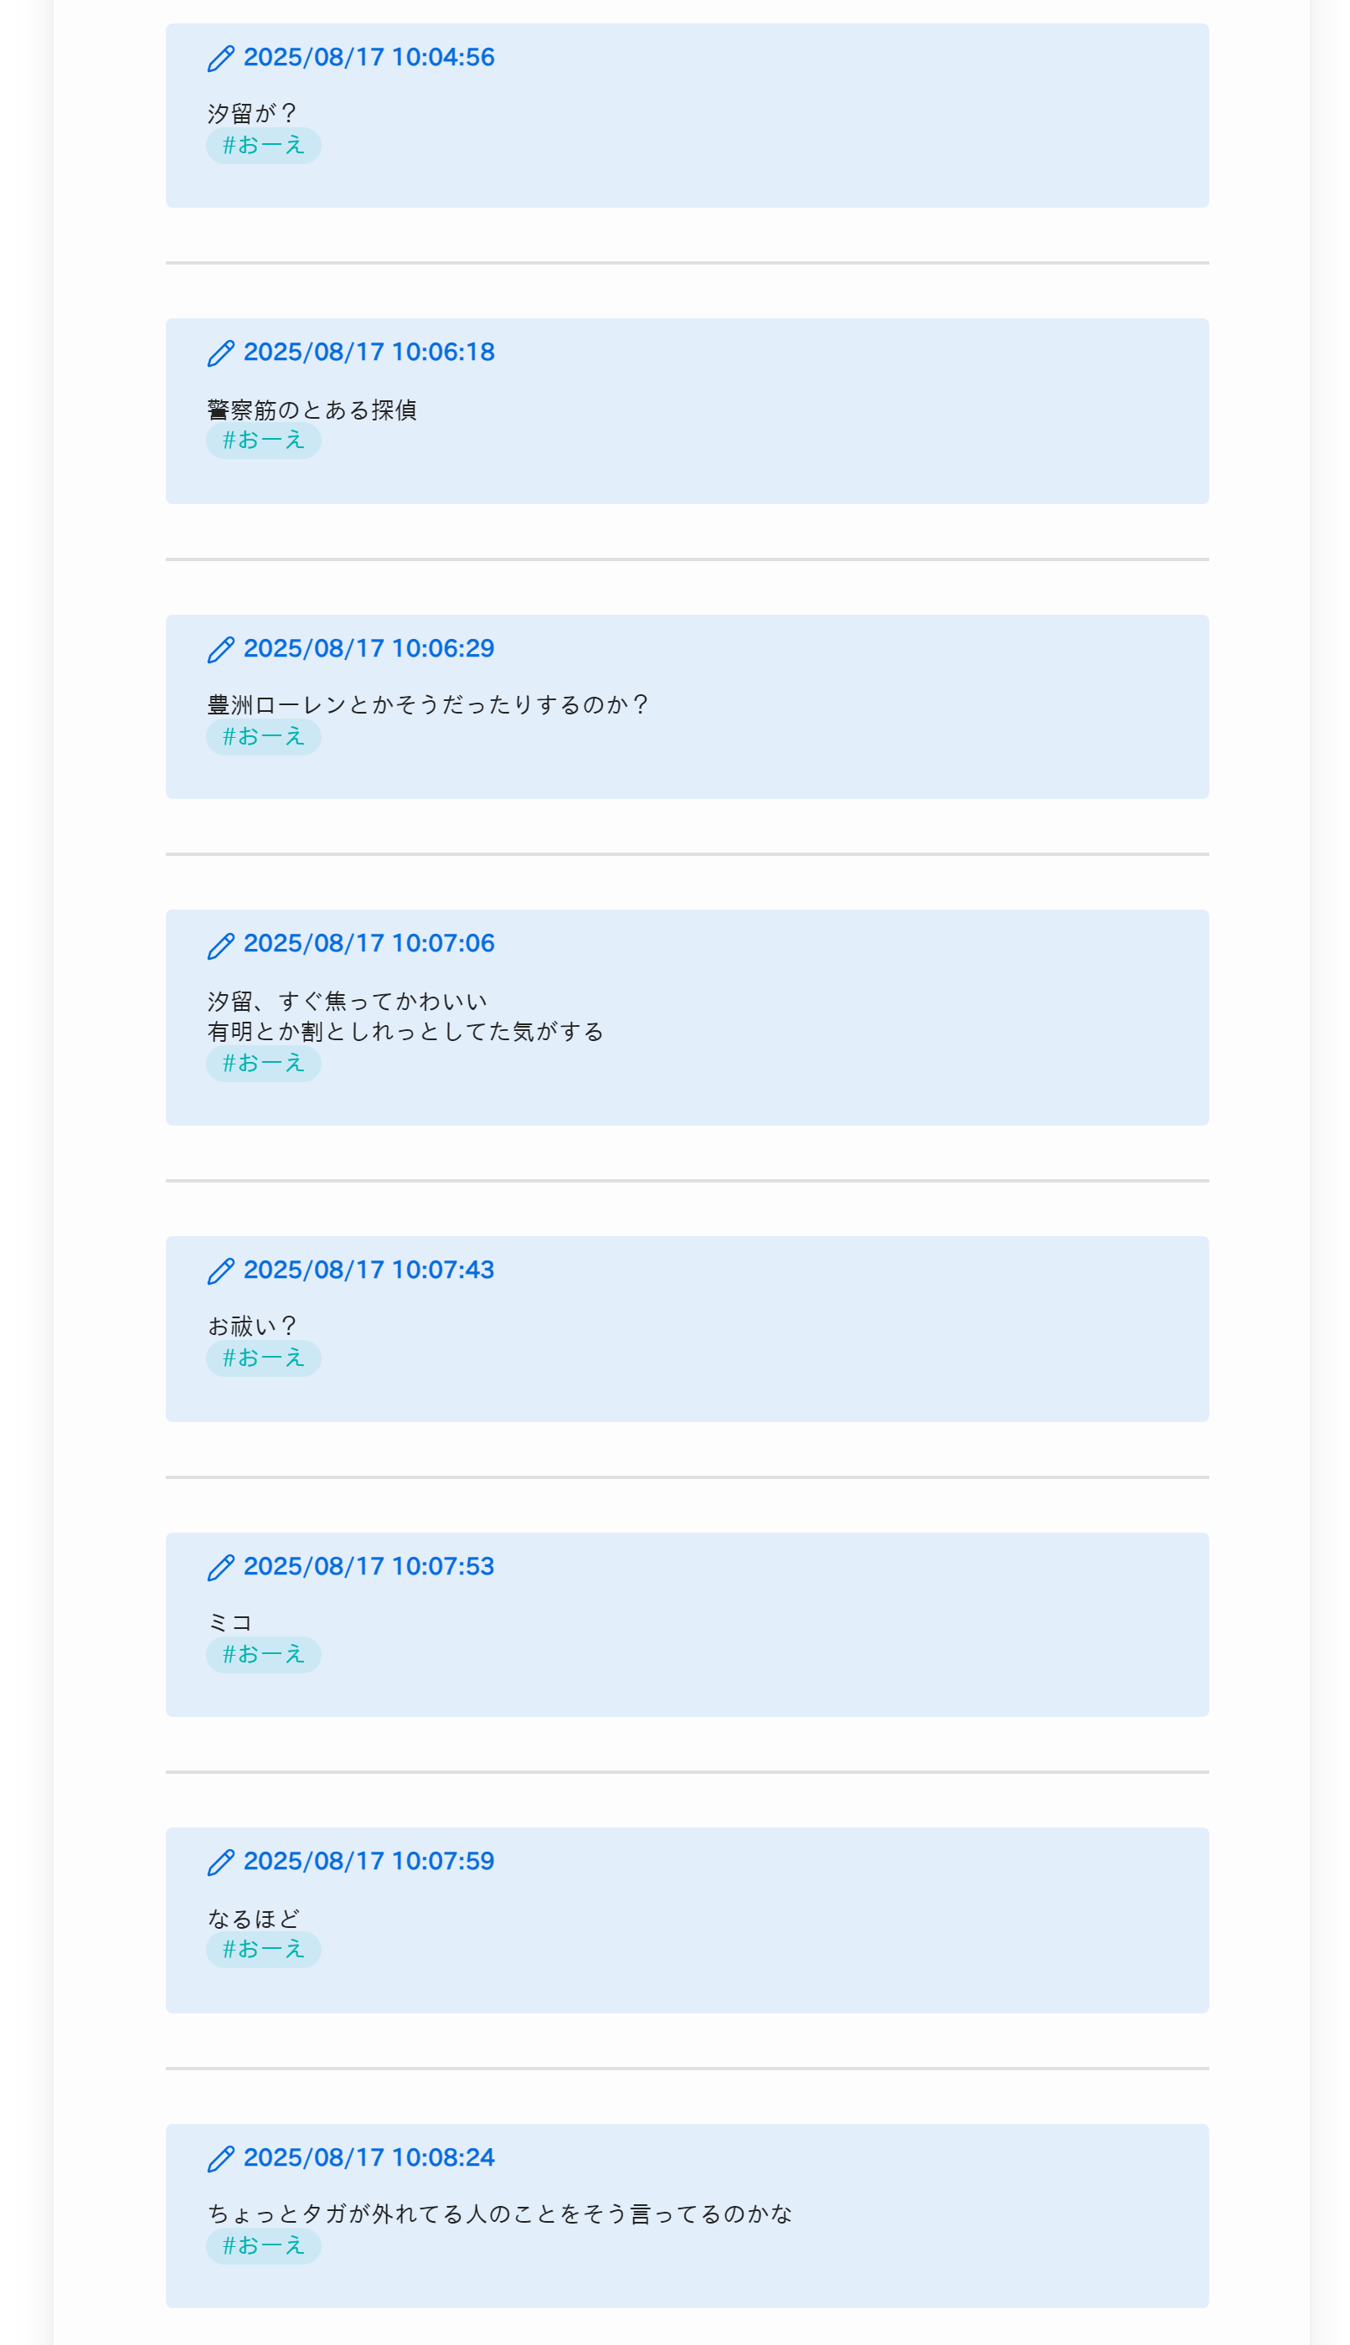Click the pencil edit icon beside 10:06:18

(x=221, y=353)
